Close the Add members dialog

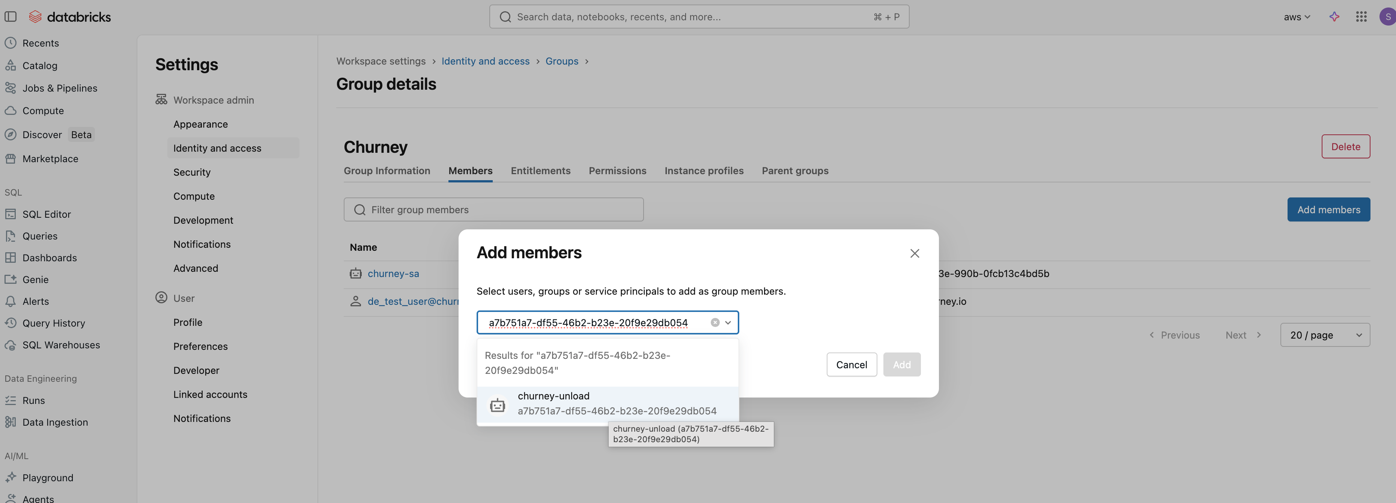914,253
